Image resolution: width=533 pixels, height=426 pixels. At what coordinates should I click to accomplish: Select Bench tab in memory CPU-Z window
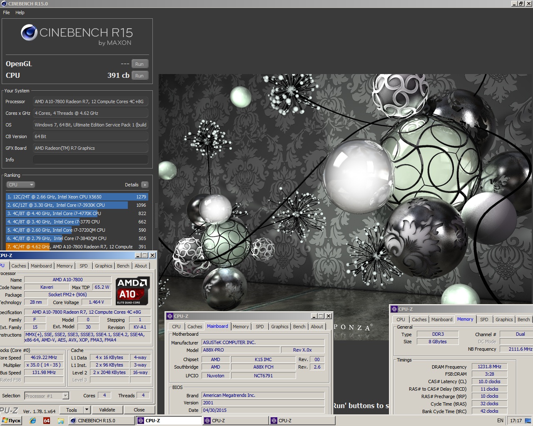coord(523,319)
